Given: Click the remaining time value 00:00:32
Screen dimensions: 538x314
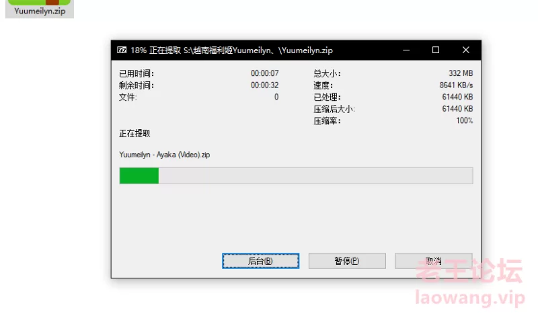Looking at the screenshot, I should tap(264, 85).
